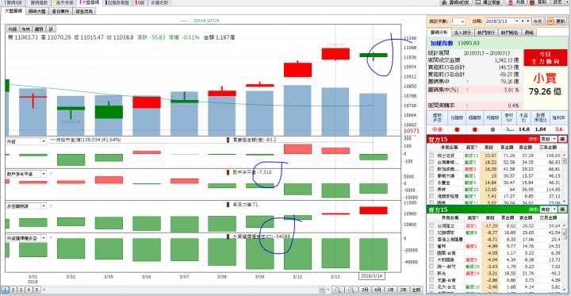571x296 pixels.
Task: Open the 獨立視窗 window icon button
Action: click(488, 2)
